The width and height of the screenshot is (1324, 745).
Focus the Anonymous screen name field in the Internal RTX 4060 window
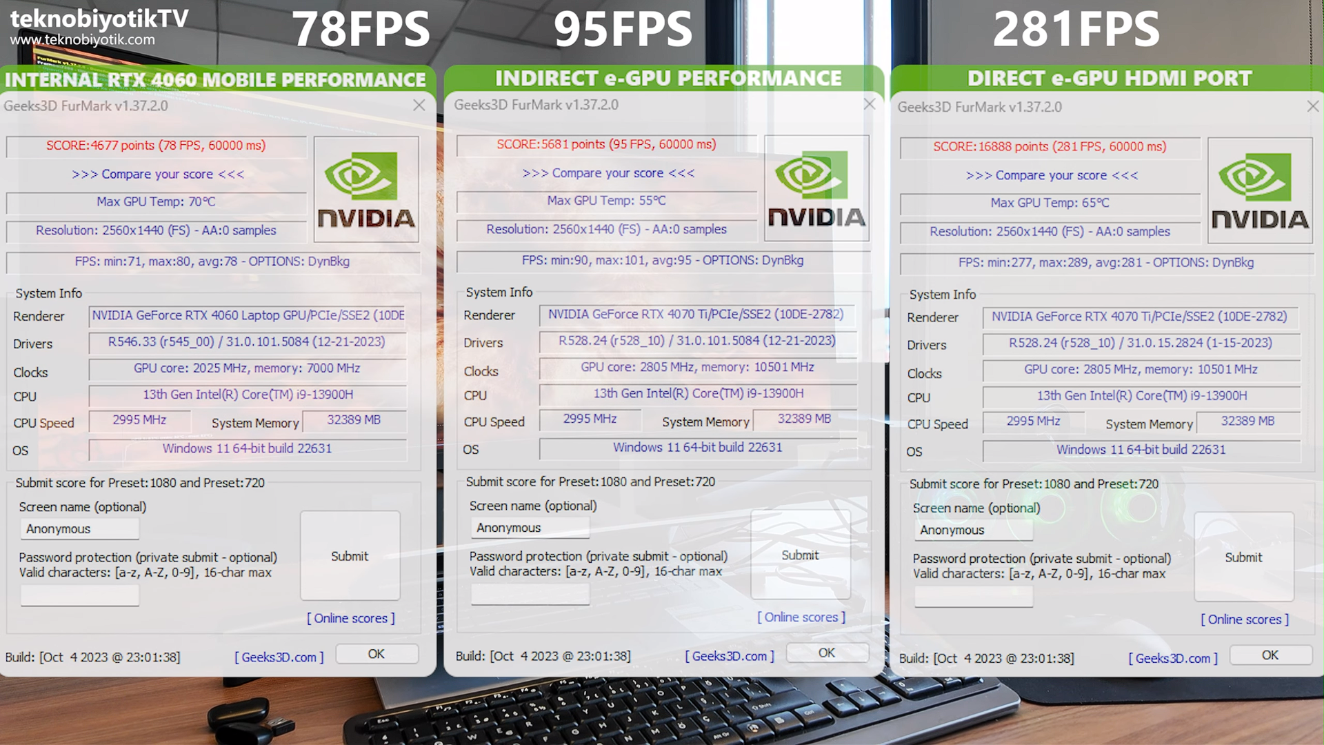(80, 528)
